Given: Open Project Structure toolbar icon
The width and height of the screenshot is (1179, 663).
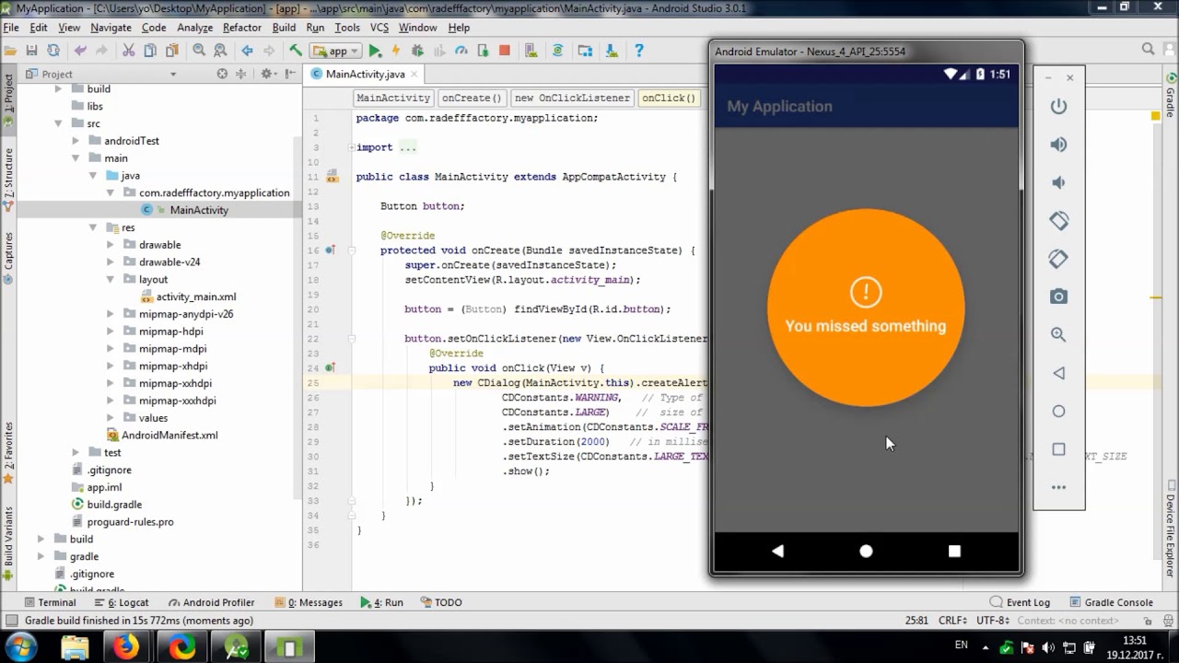Looking at the screenshot, I should 586,51.
